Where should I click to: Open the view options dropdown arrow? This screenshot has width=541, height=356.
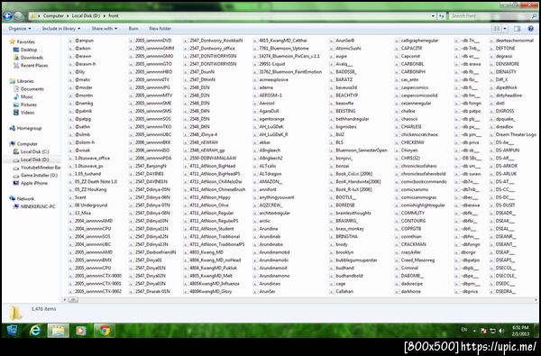click(x=504, y=29)
